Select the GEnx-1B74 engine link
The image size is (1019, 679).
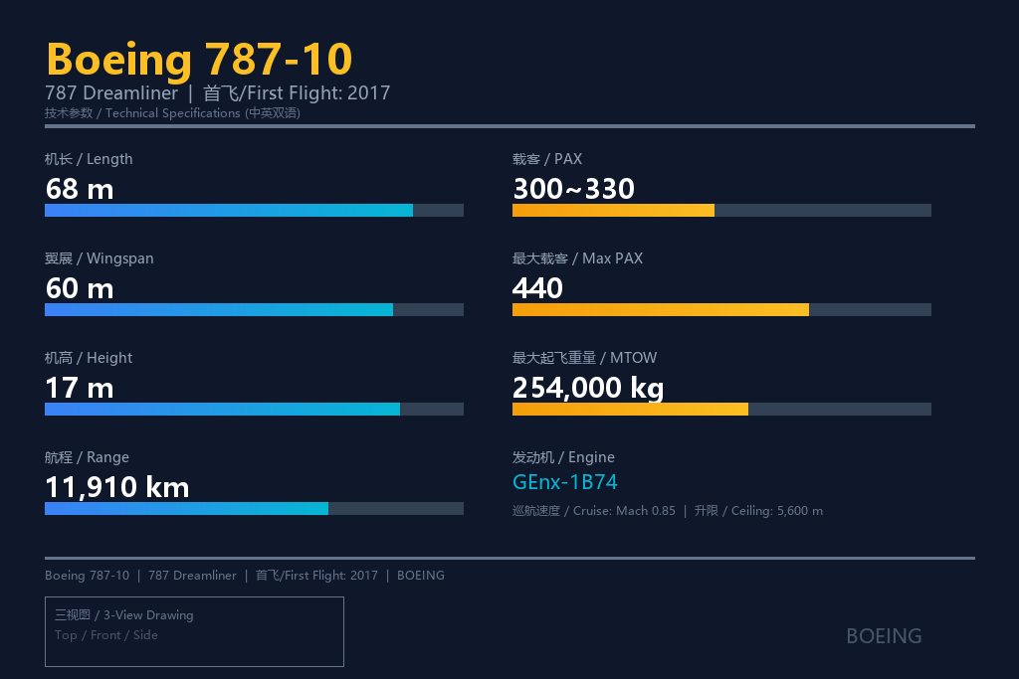point(565,482)
